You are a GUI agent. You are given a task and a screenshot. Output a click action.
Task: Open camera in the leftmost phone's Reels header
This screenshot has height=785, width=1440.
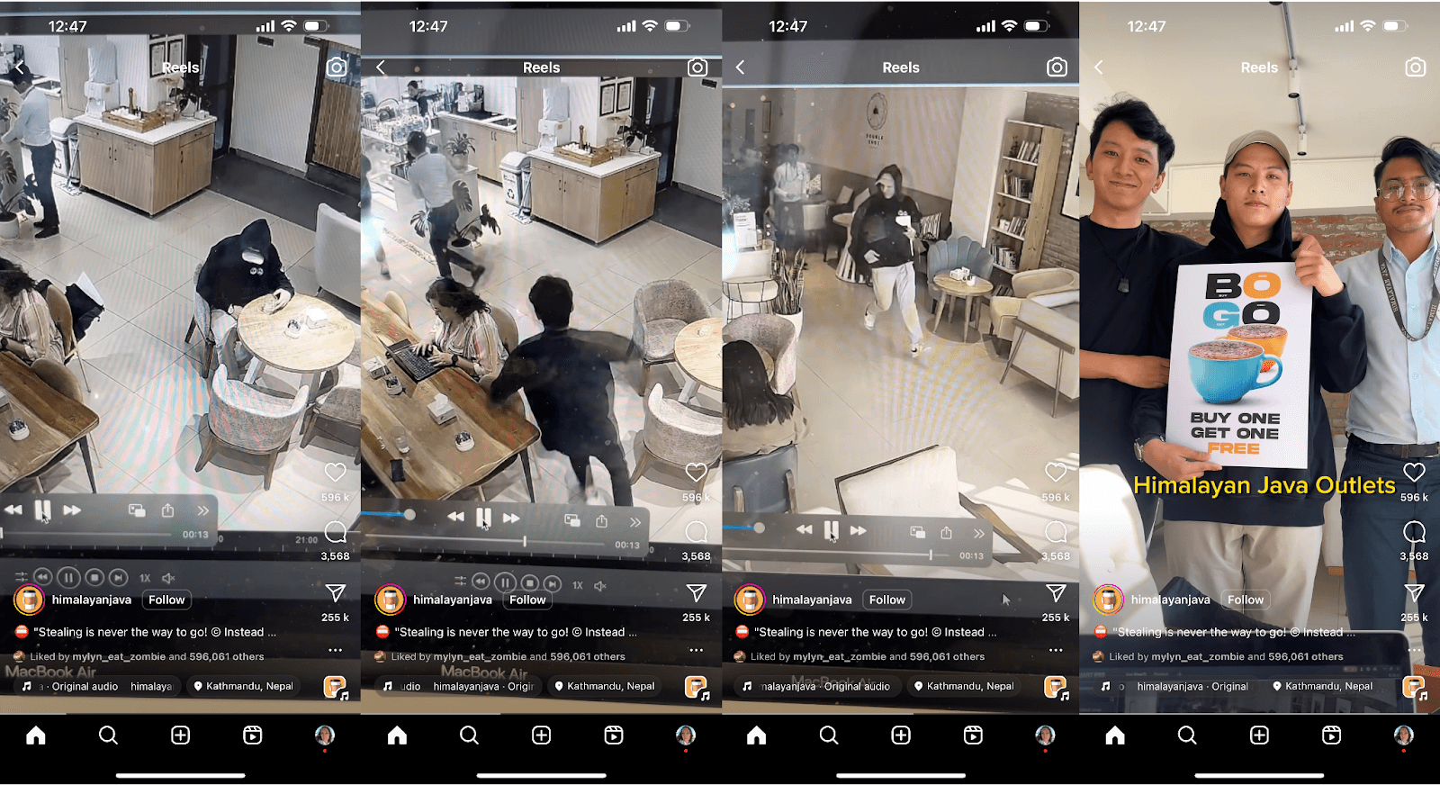pos(337,68)
